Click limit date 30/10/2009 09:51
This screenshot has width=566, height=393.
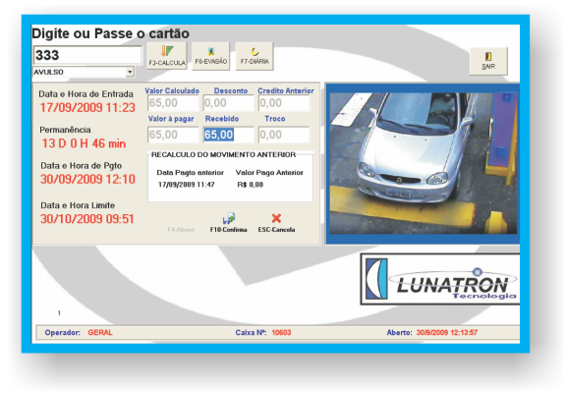tap(87, 219)
